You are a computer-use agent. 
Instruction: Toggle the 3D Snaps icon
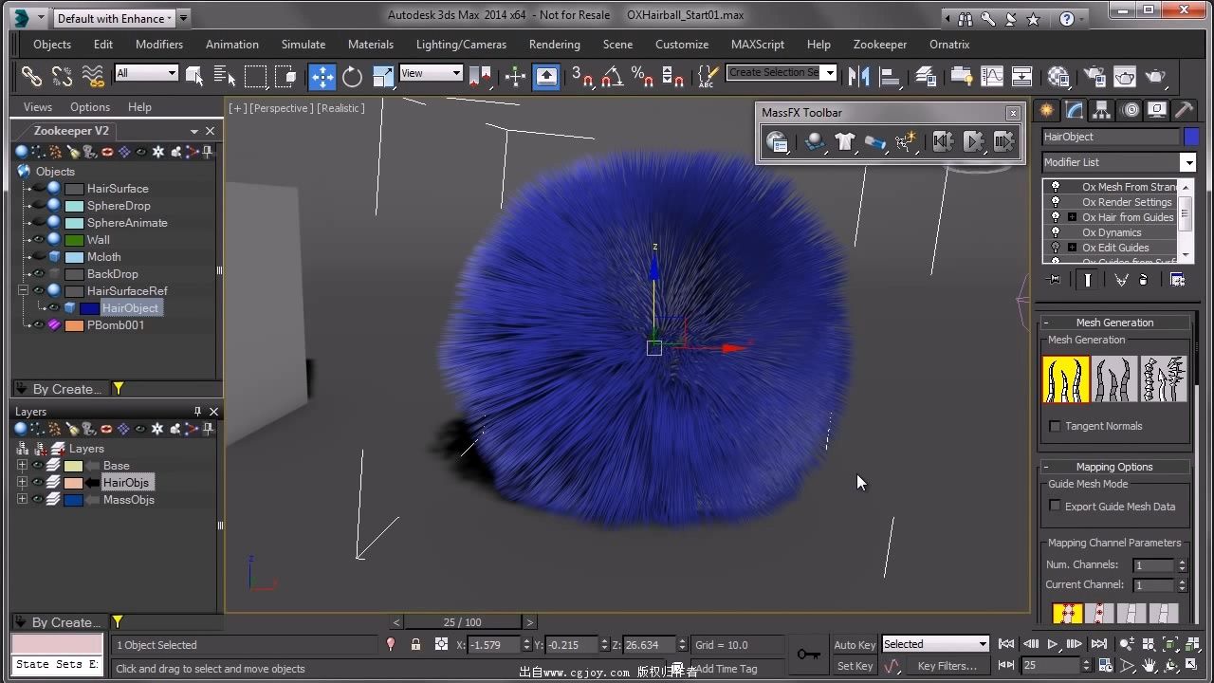click(x=581, y=77)
